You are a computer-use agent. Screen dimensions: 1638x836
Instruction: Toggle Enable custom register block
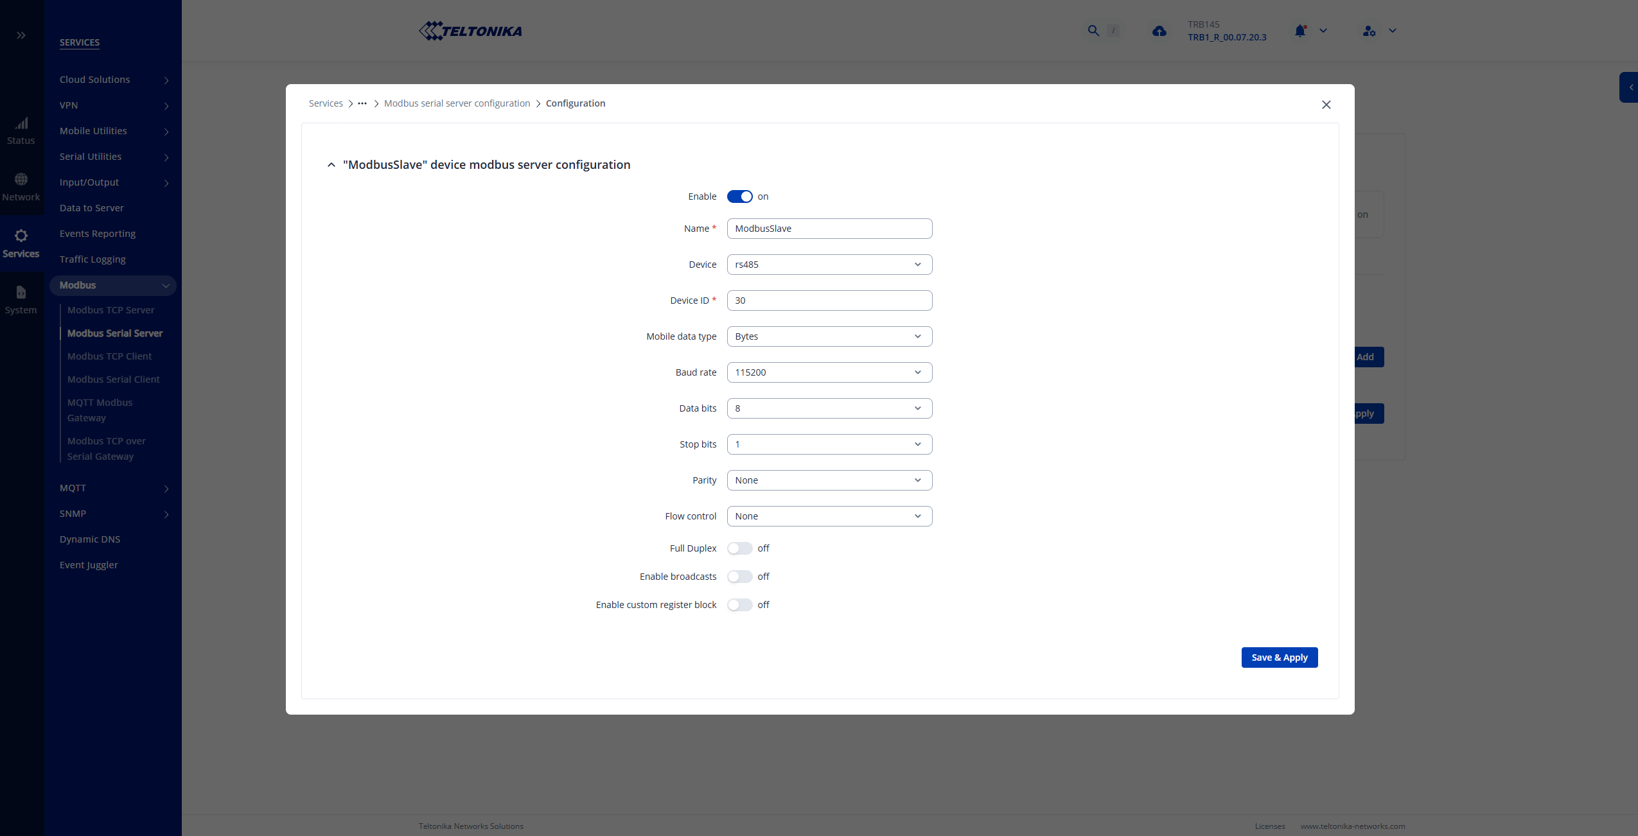point(739,605)
